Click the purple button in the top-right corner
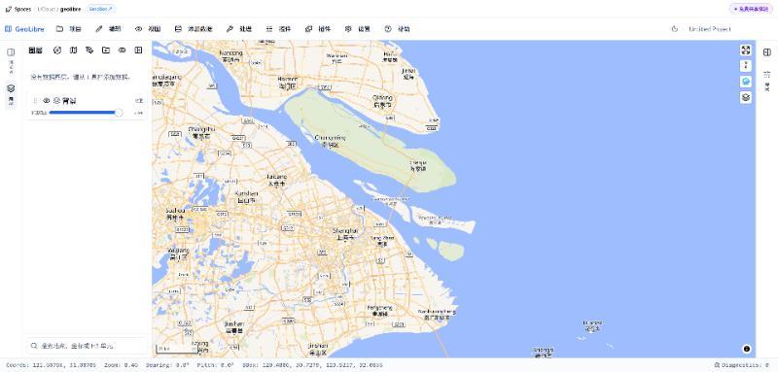 (751, 9)
